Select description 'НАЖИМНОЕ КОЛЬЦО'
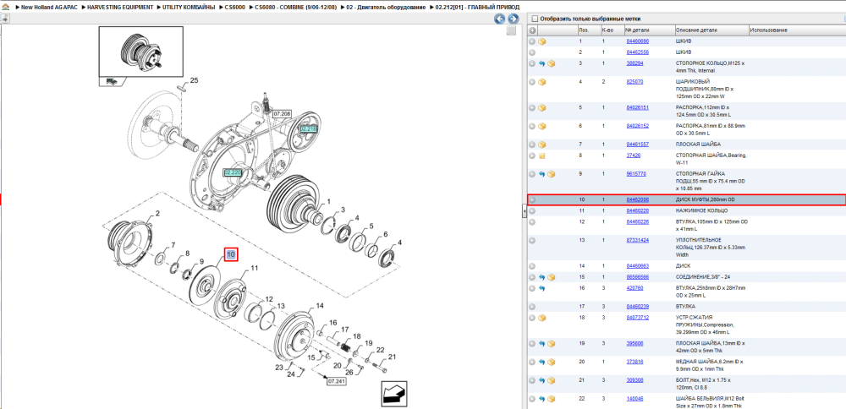846x409 pixels. click(x=701, y=210)
